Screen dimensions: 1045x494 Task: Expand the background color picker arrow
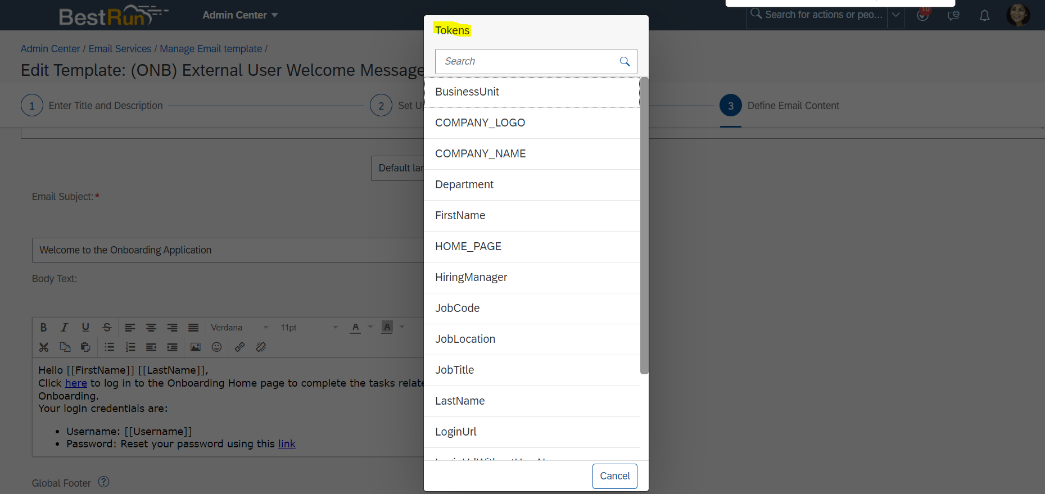(402, 327)
